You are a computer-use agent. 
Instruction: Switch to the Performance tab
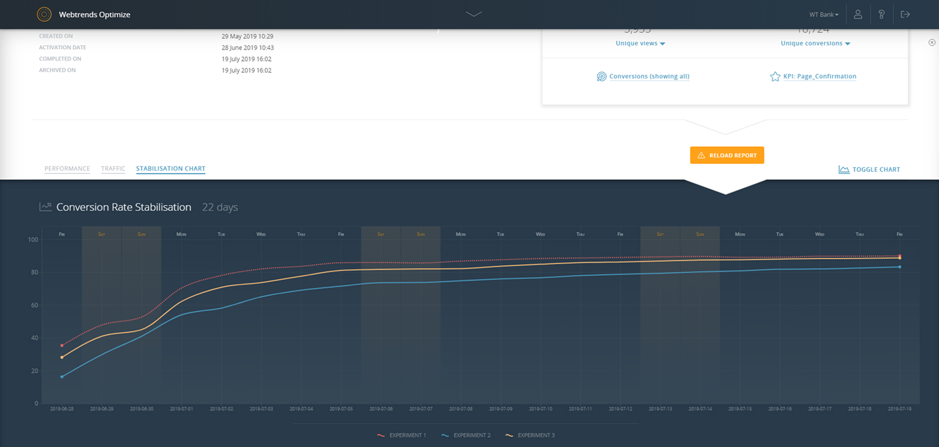(67, 168)
